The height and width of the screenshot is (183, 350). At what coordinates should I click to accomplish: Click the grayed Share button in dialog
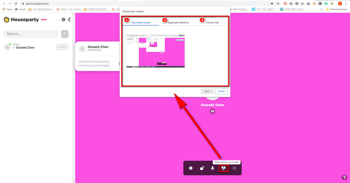[x=207, y=91]
